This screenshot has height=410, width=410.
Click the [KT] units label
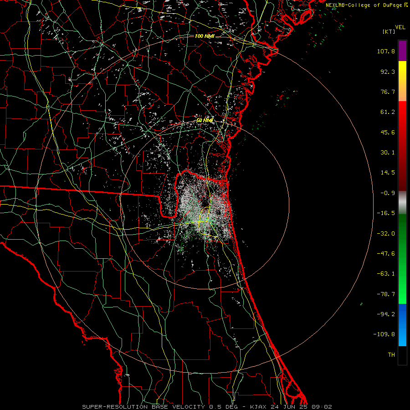pyautogui.click(x=389, y=31)
